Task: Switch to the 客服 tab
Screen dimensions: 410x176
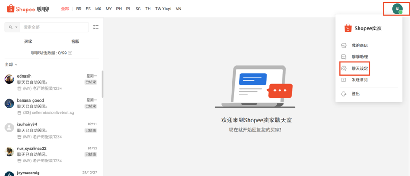Action: pos(75,41)
